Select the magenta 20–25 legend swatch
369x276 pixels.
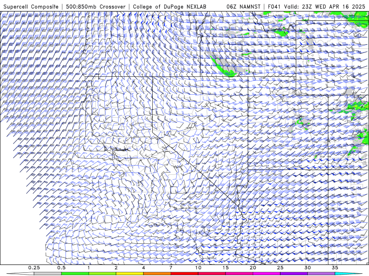(267, 274)
